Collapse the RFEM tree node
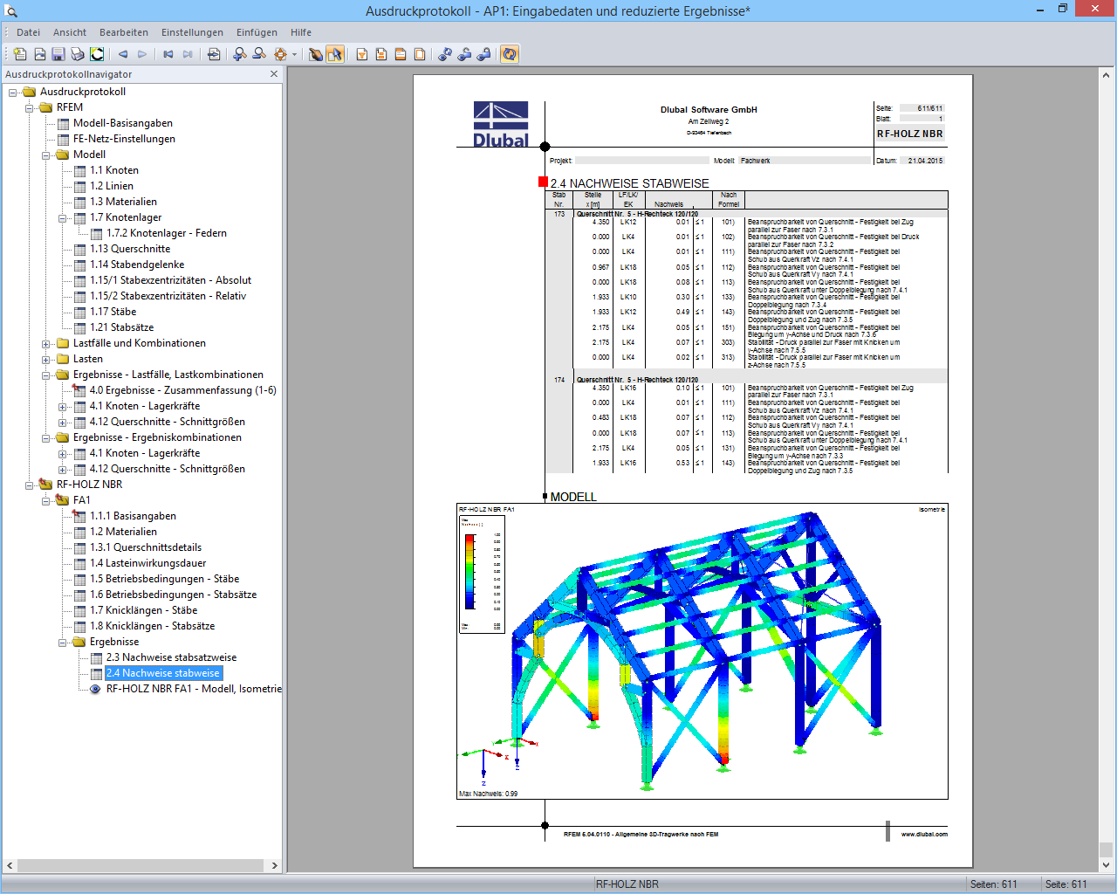The width and height of the screenshot is (1117, 894). click(x=30, y=107)
